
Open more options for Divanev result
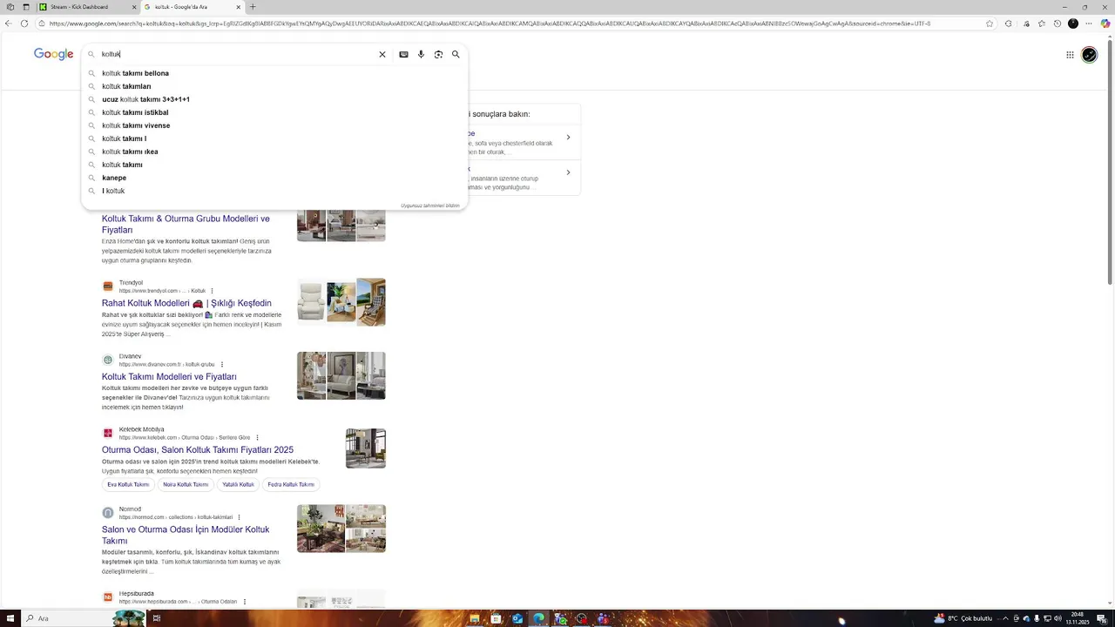click(x=222, y=364)
